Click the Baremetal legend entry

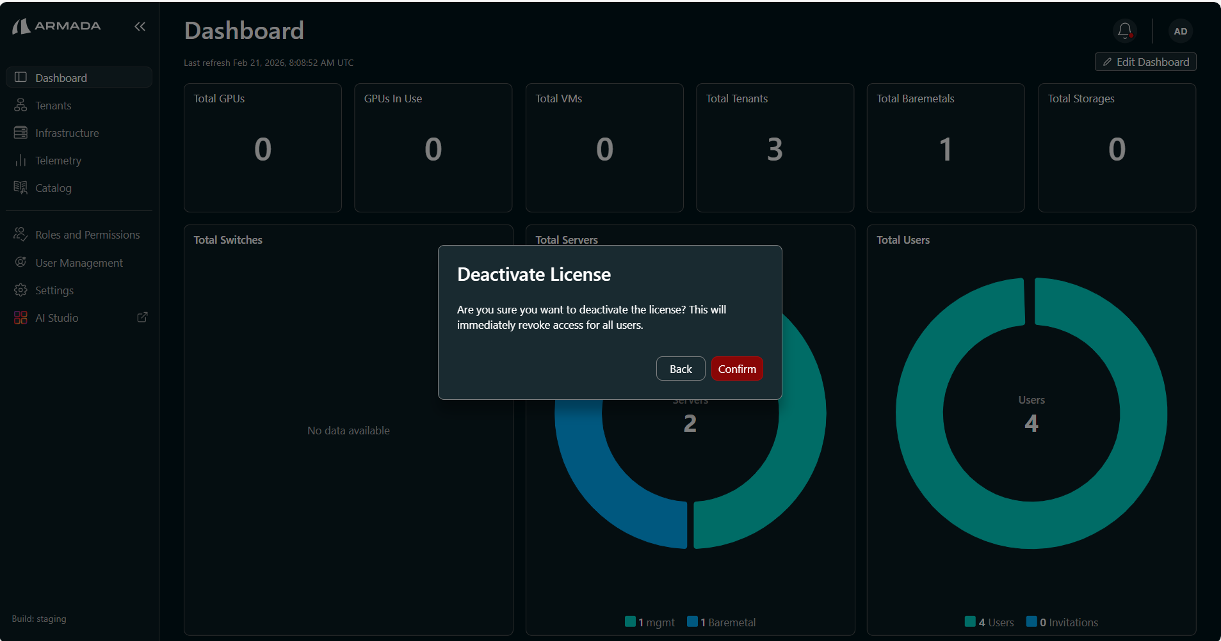(x=727, y=621)
